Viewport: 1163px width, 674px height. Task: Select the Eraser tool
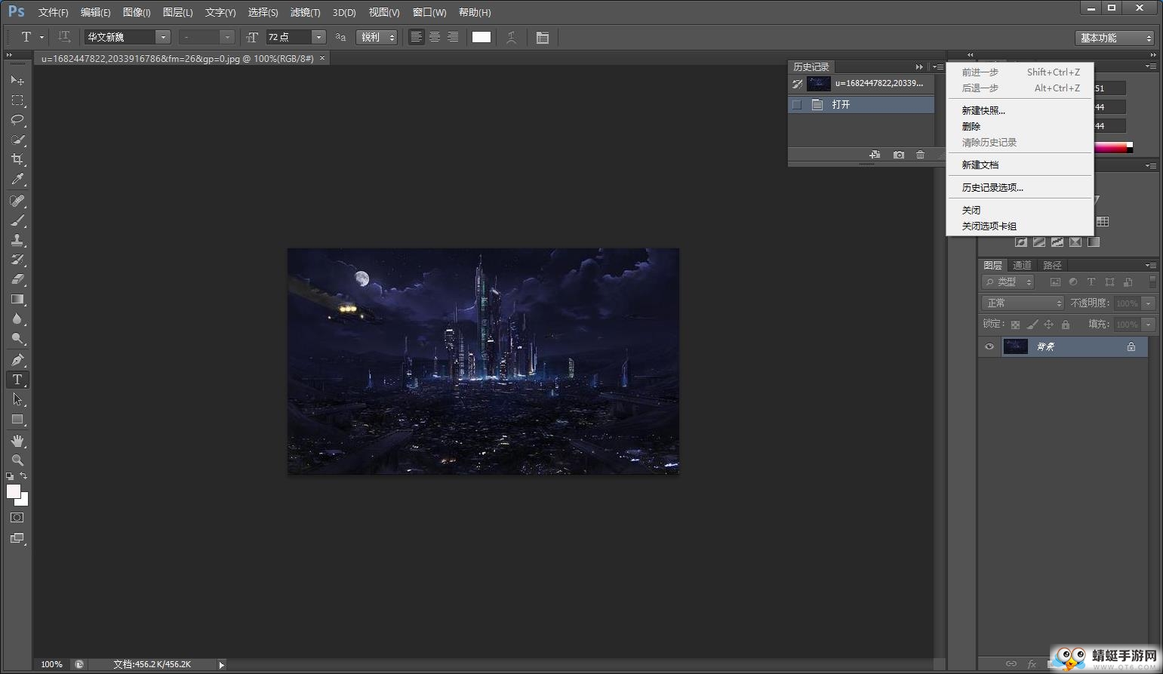pyautogui.click(x=17, y=279)
